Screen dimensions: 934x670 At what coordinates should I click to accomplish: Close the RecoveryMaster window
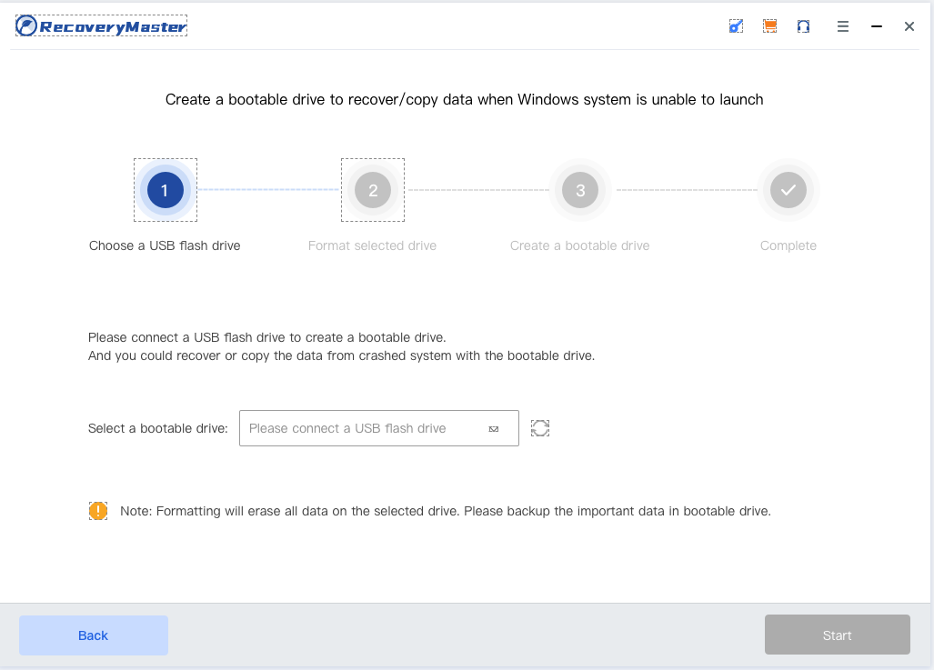[909, 26]
